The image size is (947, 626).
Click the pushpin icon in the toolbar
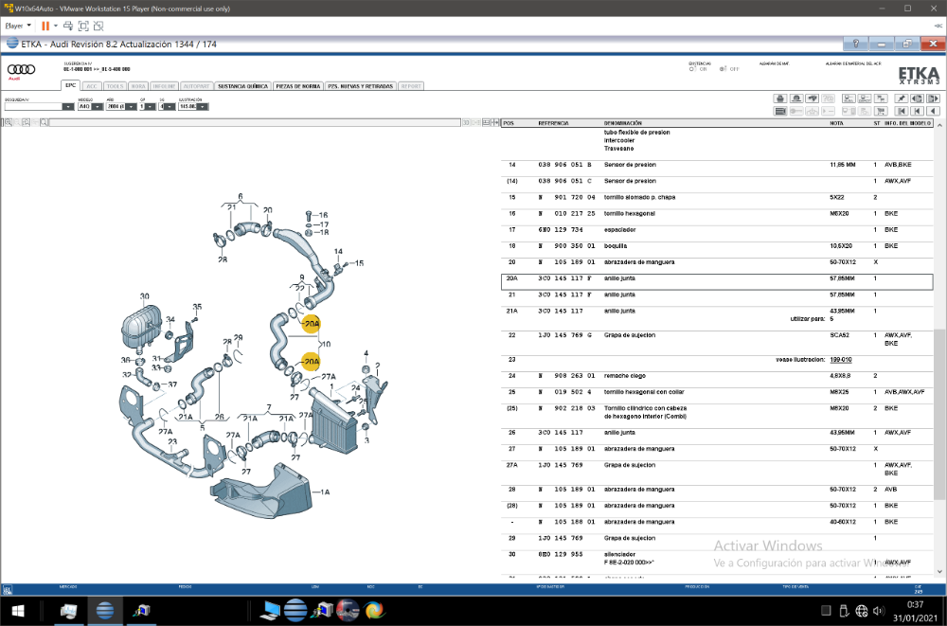pyautogui.click(x=902, y=98)
